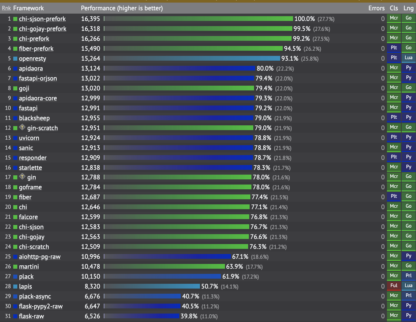This screenshot has height=322, width=416.
Task: Open the fastapi-orjson framework link
Action: (x=38, y=78)
